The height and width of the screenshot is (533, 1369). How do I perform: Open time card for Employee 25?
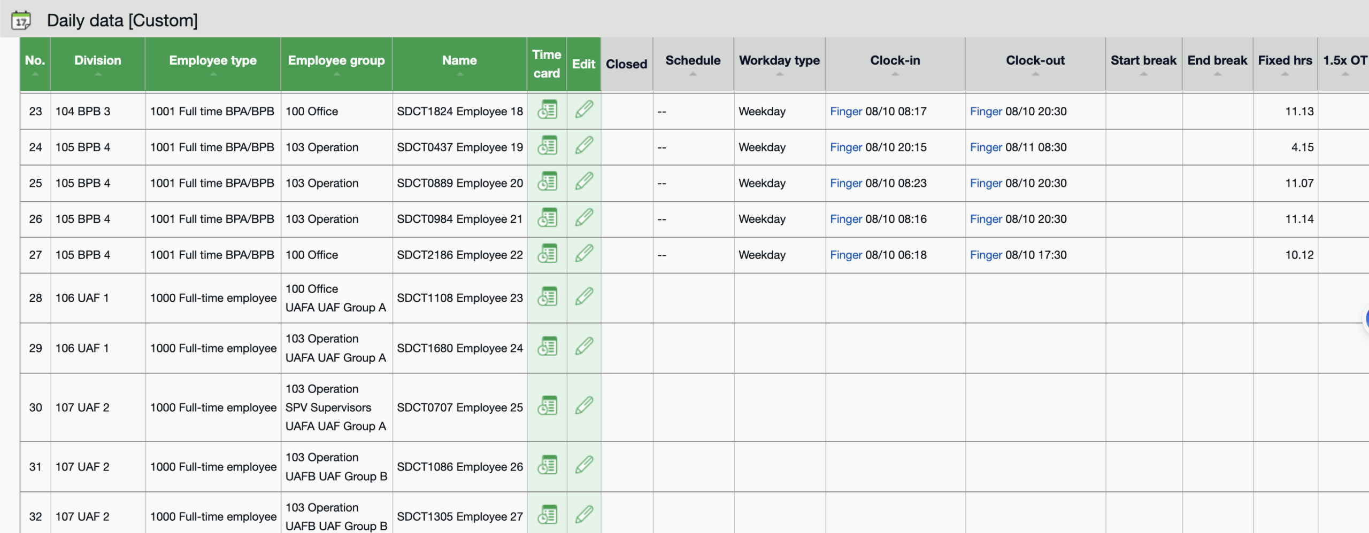click(547, 406)
